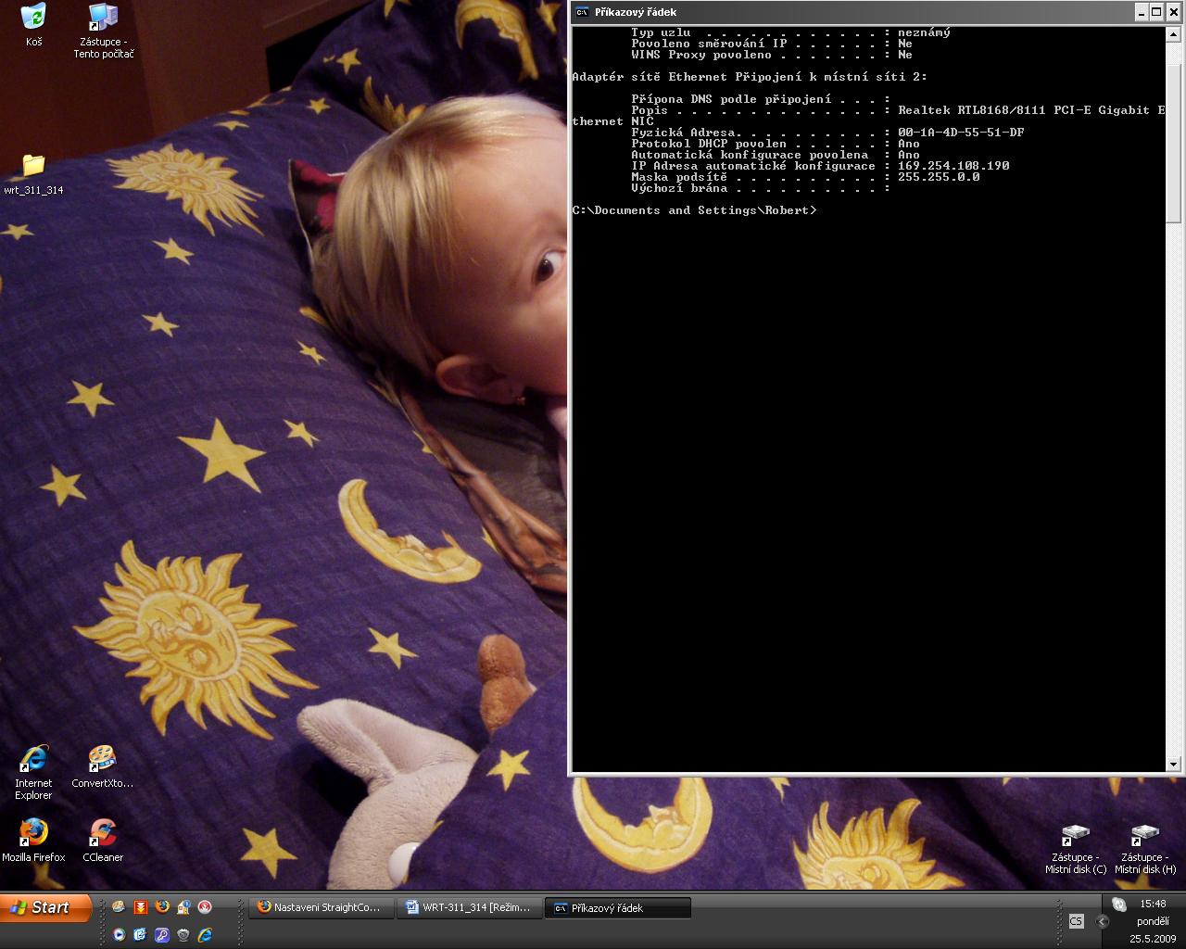This screenshot has width=1186, height=949.
Task: Click the blue play-button Quick Launch icon
Action: [120, 934]
